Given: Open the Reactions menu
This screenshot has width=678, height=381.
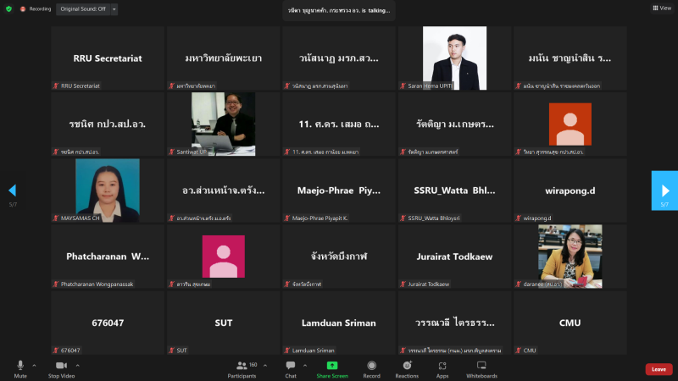Looking at the screenshot, I should coord(407,367).
